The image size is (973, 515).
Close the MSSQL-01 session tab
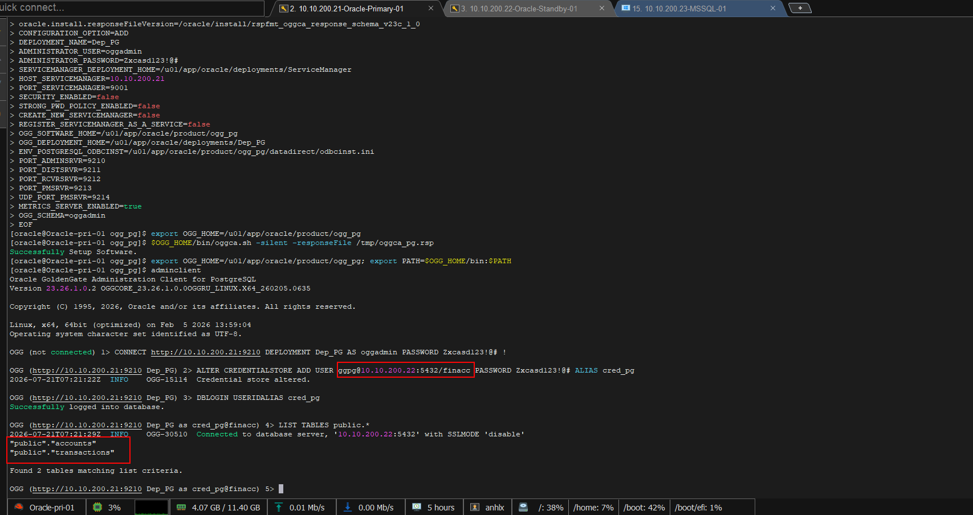773,9
